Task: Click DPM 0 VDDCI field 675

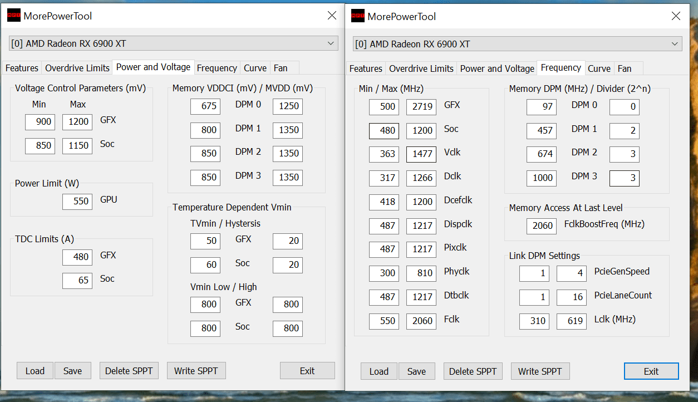Action: [205, 106]
